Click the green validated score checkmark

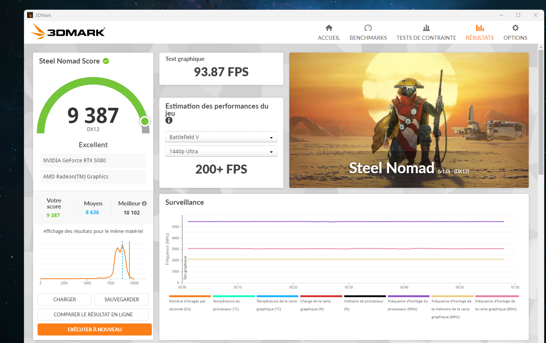pos(106,61)
